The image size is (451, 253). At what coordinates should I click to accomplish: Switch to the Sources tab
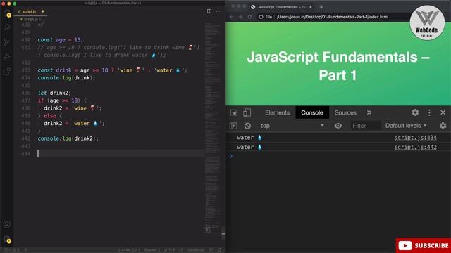345,112
